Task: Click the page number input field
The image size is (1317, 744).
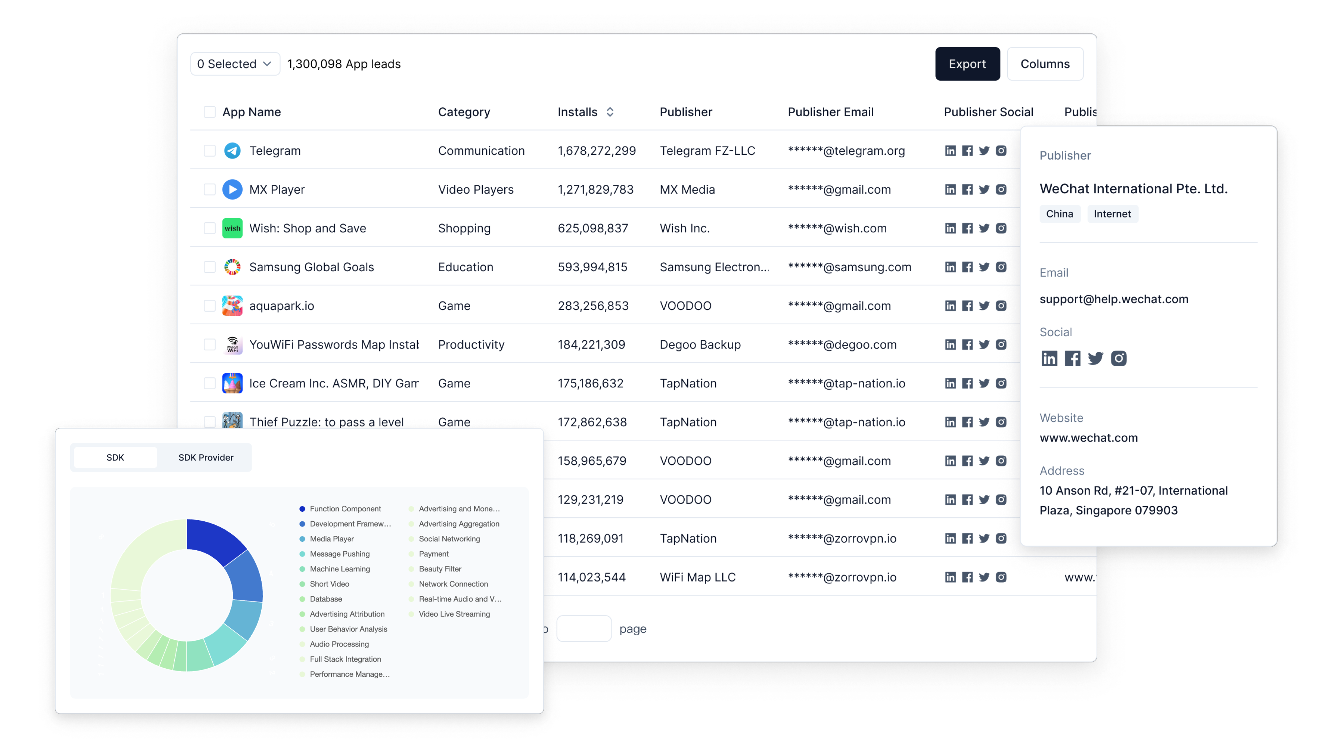Action: [x=584, y=629]
